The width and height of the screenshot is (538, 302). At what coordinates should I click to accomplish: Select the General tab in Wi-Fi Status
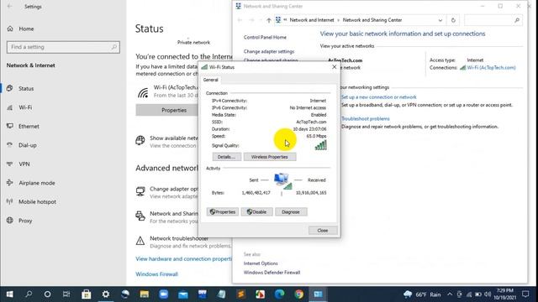point(211,80)
